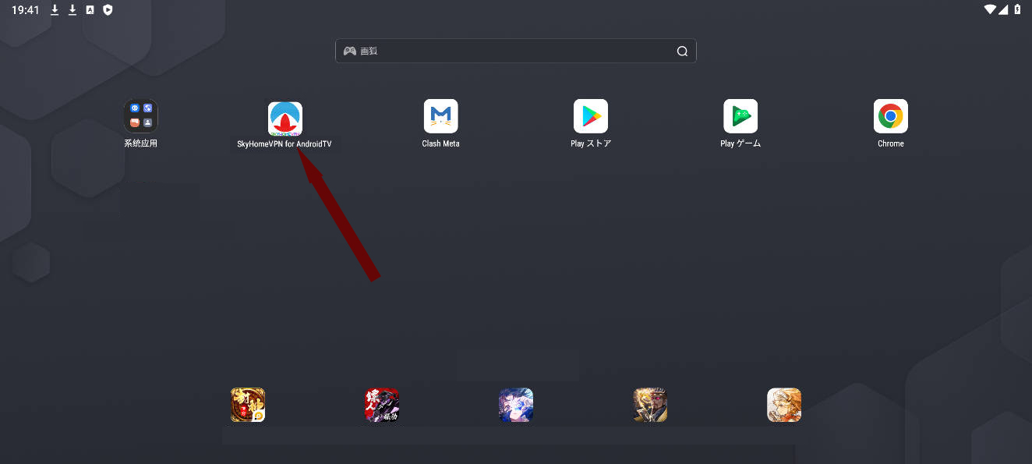Tap the first download notification icon
The image size is (1032, 464).
(x=55, y=10)
